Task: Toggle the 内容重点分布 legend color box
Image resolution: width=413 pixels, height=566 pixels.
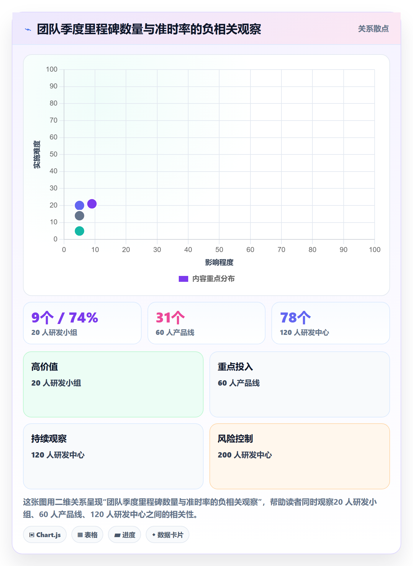Action: pyautogui.click(x=183, y=279)
